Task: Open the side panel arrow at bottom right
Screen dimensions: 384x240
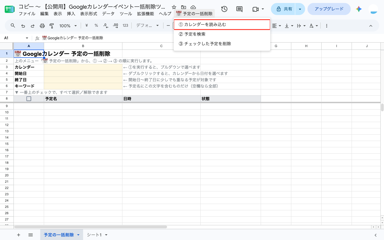Action: 376,235
